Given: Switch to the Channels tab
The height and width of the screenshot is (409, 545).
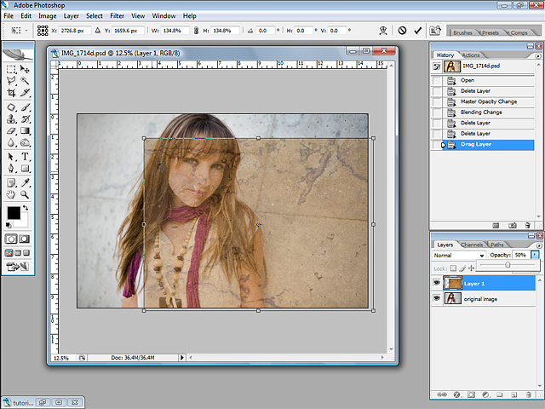Looking at the screenshot, I should pyautogui.click(x=472, y=245).
